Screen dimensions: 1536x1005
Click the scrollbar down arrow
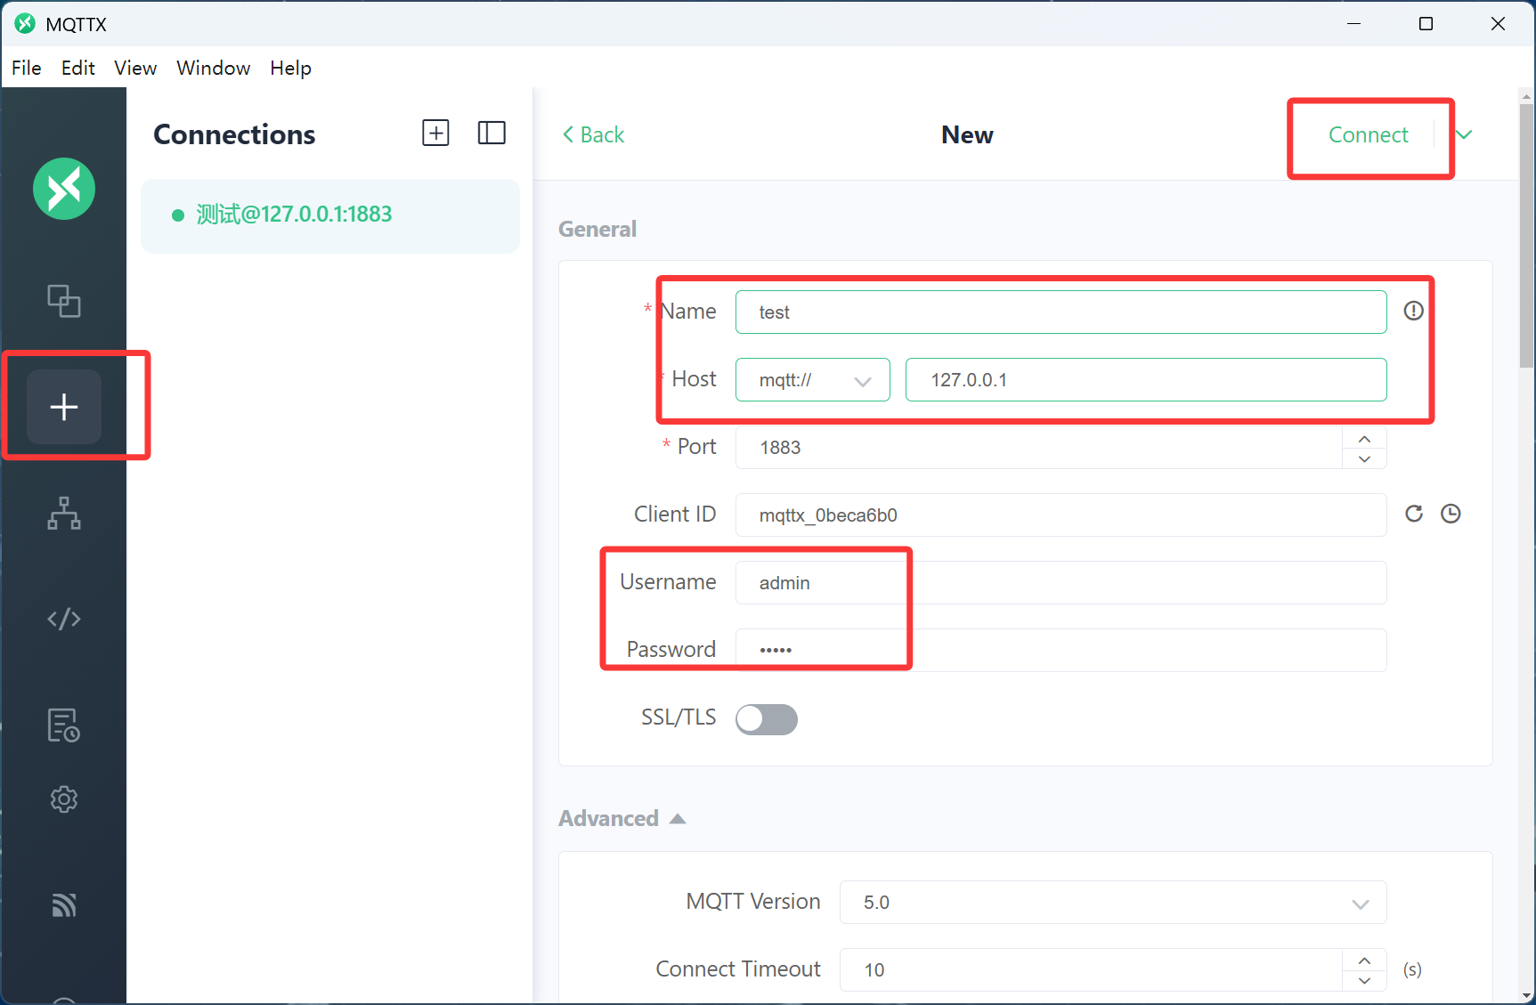pos(1526,995)
